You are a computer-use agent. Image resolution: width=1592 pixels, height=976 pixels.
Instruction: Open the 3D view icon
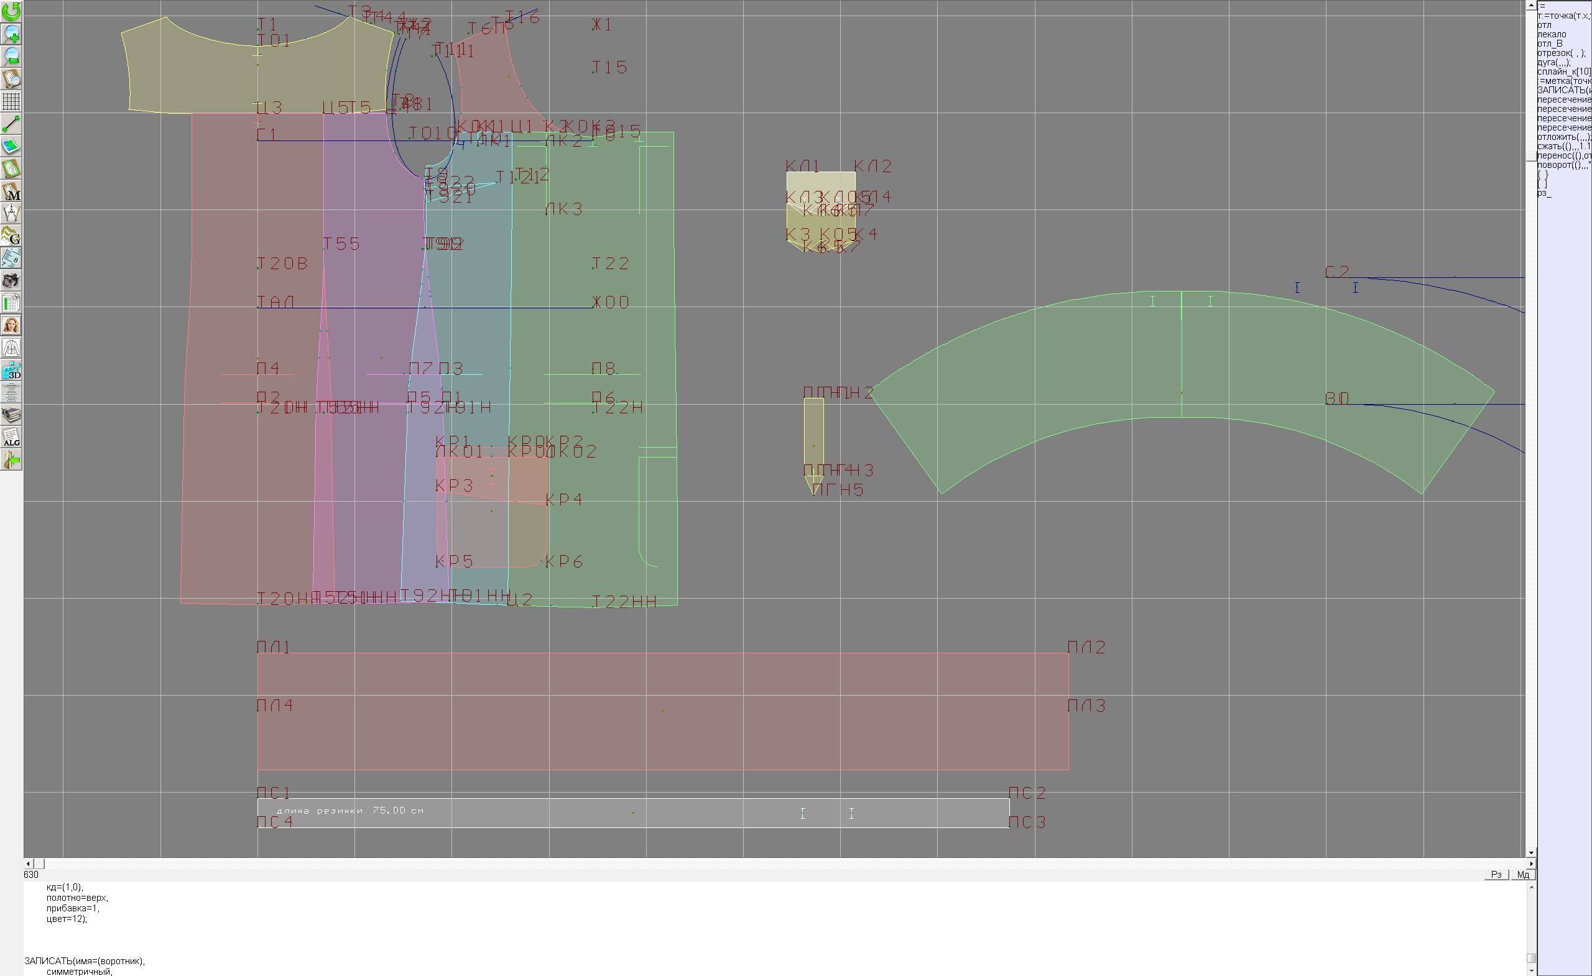[x=11, y=370]
